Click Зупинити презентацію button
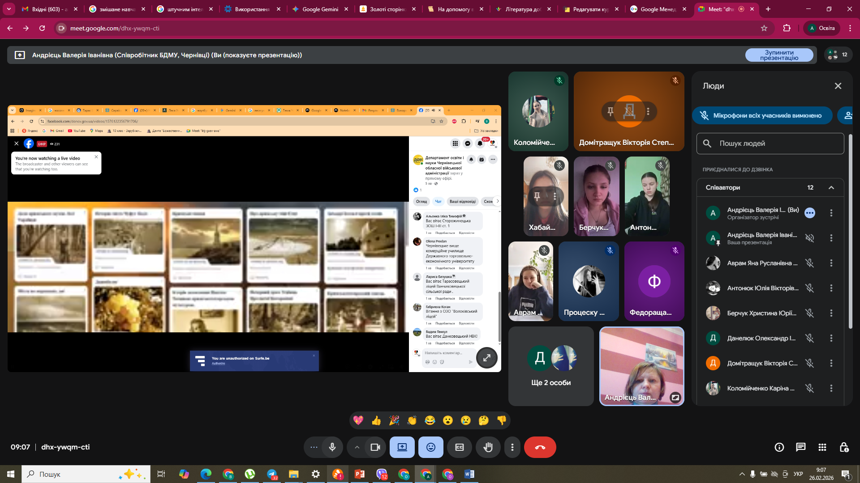 click(x=779, y=55)
